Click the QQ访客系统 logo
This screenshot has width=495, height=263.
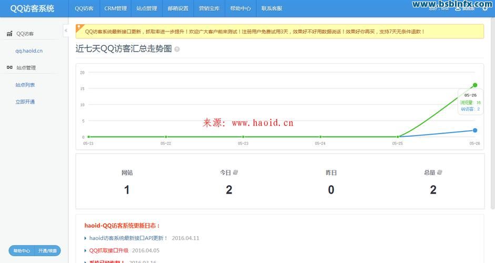[32, 8]
